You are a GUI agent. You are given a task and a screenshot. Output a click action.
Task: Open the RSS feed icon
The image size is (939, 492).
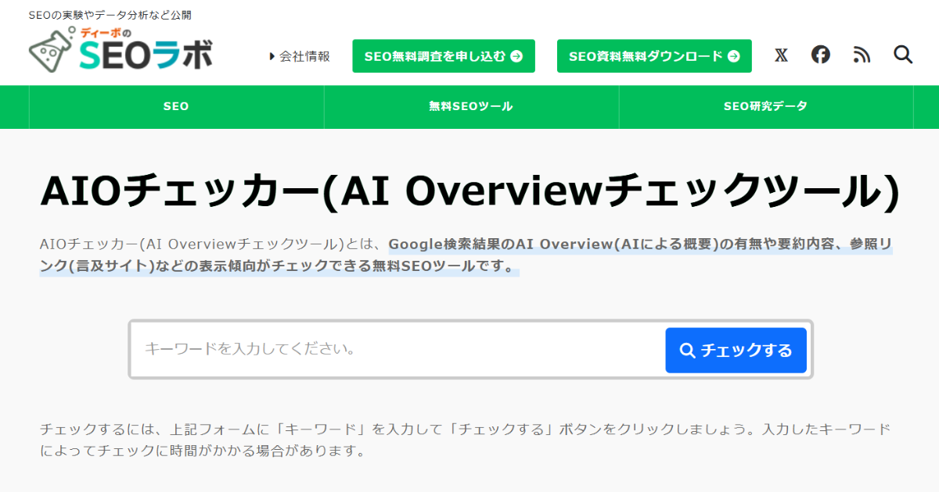(x=862, y=55)
